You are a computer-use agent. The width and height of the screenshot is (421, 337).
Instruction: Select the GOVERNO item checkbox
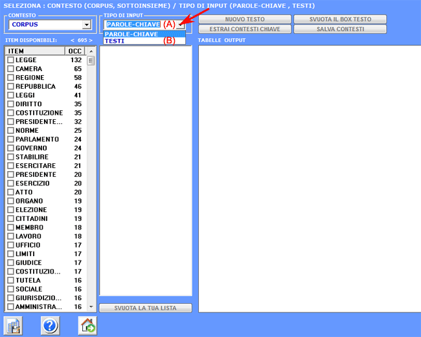pyautogui.click(x=10, y=148)
